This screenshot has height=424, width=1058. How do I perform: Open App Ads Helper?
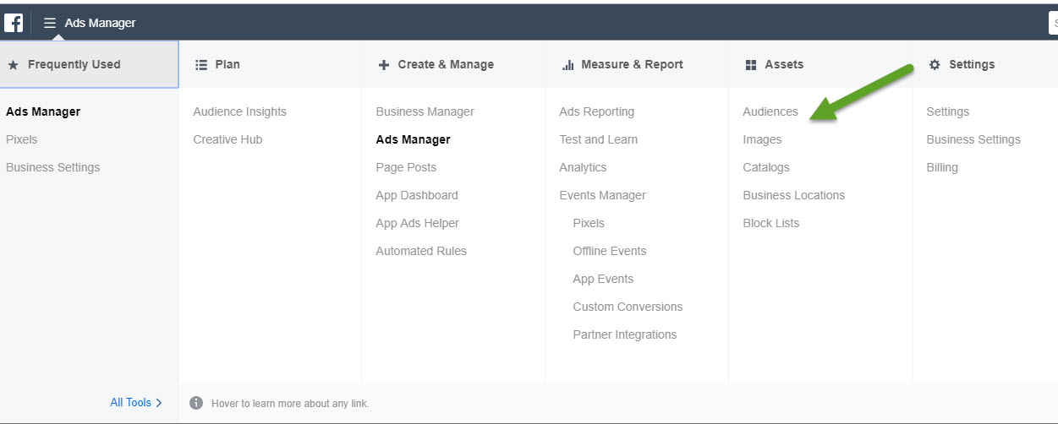[x=418, y=223]
